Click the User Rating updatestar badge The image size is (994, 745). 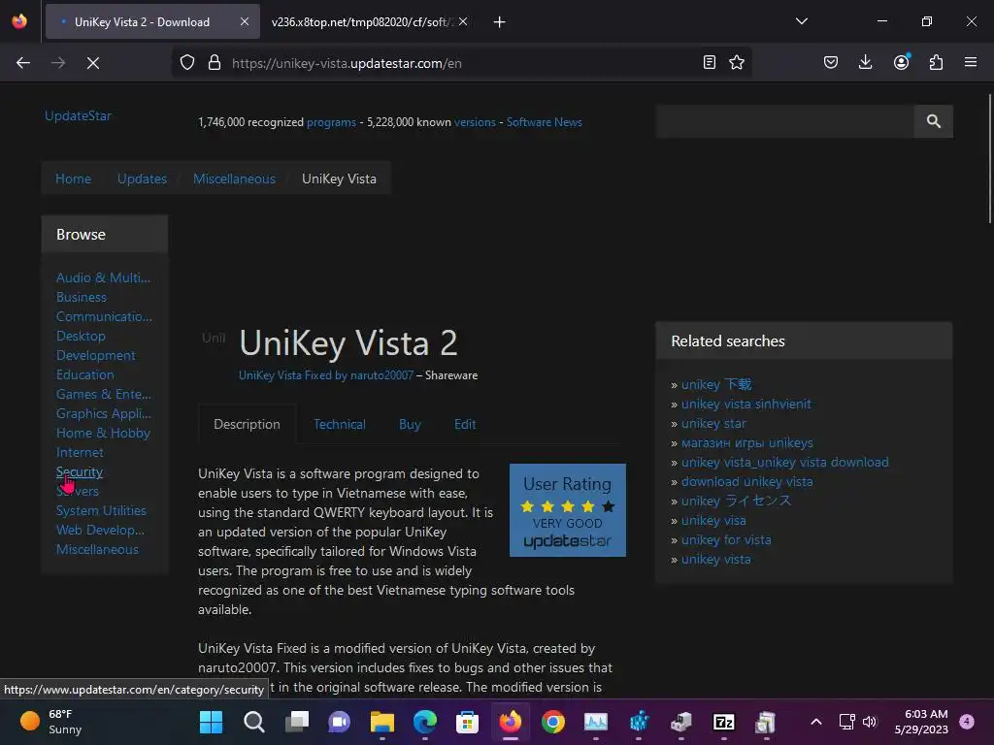pos(567,510)
